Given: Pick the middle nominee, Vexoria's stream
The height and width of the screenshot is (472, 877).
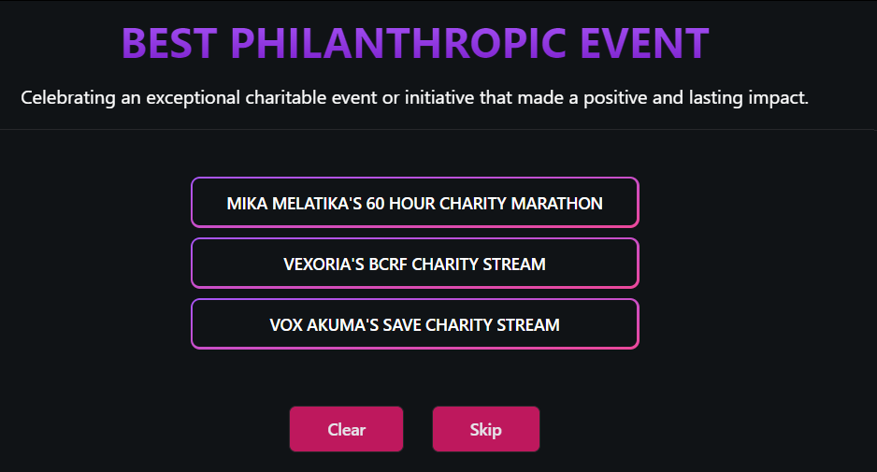Looking at the screenshot, I should [414, 264].
